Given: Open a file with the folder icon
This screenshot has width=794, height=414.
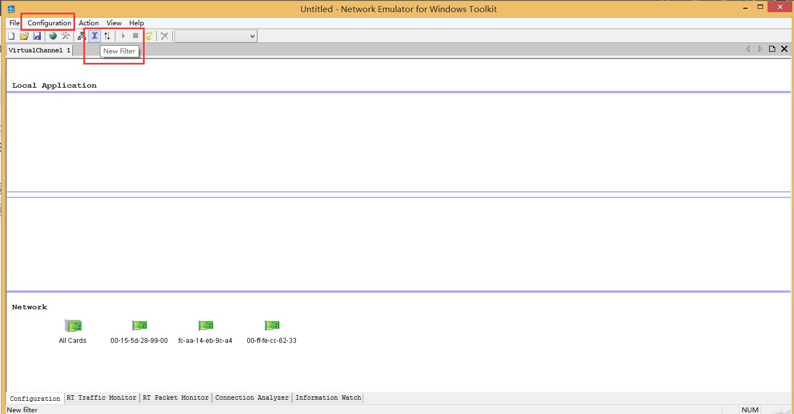Looking at the screenshot, I should pyautogui.click(x=24, y=36).
